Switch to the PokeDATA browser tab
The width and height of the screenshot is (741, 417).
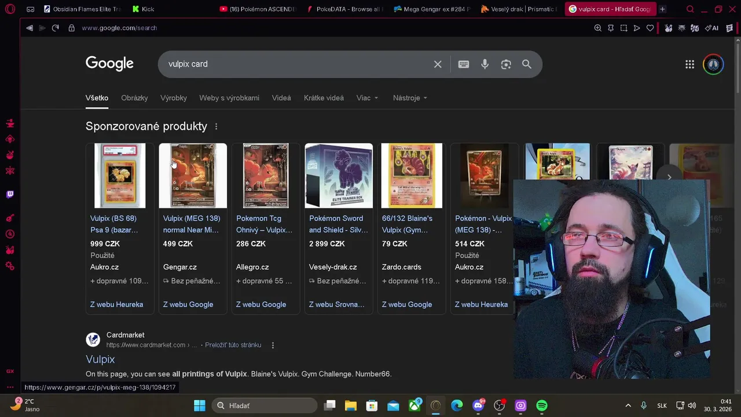346,9
